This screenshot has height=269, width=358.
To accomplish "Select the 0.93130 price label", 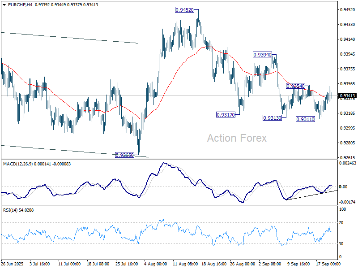I will pyautogui.click(x=271, y=117).
